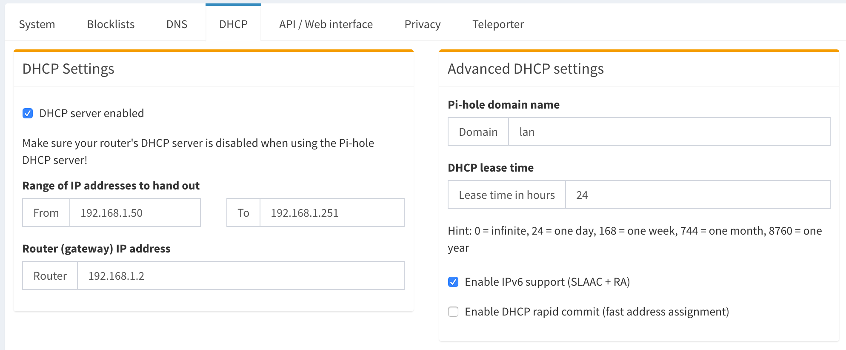Uncheck DHCP server enabled checkbox
Viewport: 846px width, 350px height.
[28, 113]
